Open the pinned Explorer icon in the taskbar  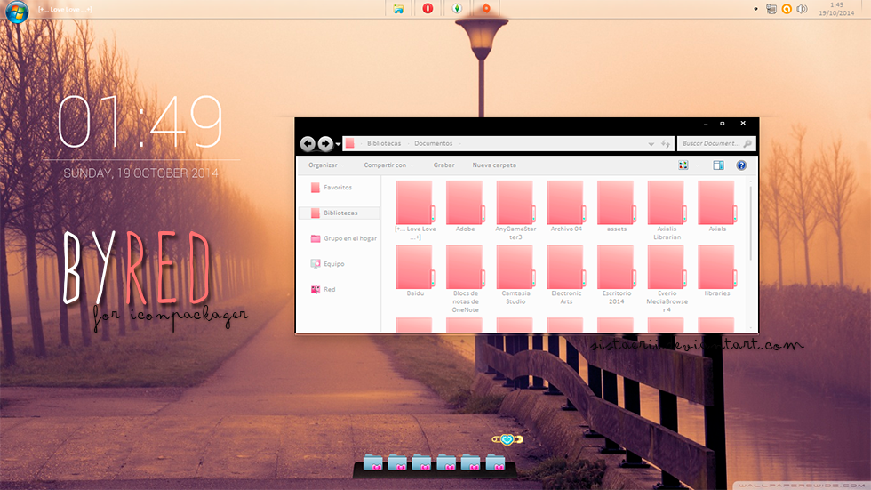(398, 9)
